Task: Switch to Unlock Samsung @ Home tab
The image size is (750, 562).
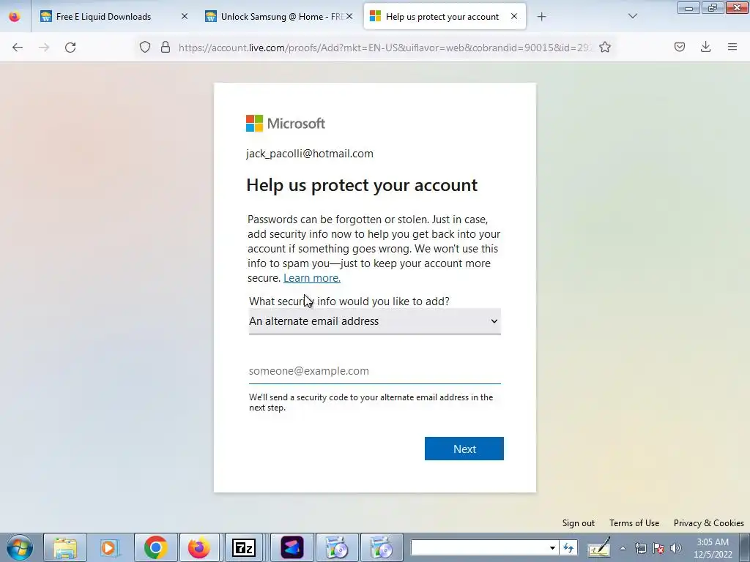Action: (281, 17)
